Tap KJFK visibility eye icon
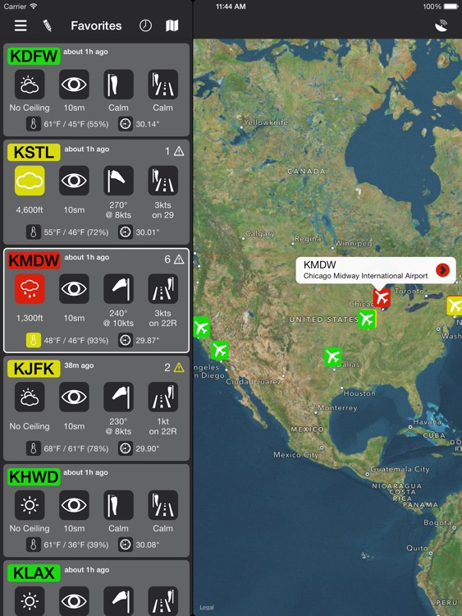Image resolution: width=462 pixels, height=616 pixels. [74, 397]
